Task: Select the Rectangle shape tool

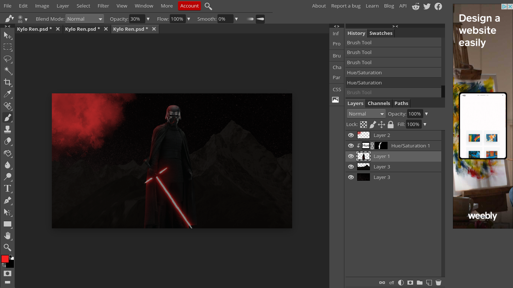Action: point(8,224)
